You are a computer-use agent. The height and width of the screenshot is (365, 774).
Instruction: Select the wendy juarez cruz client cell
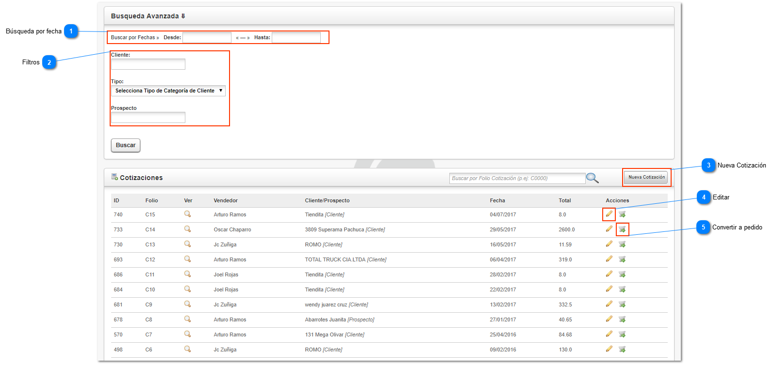[x=336, y=304]
